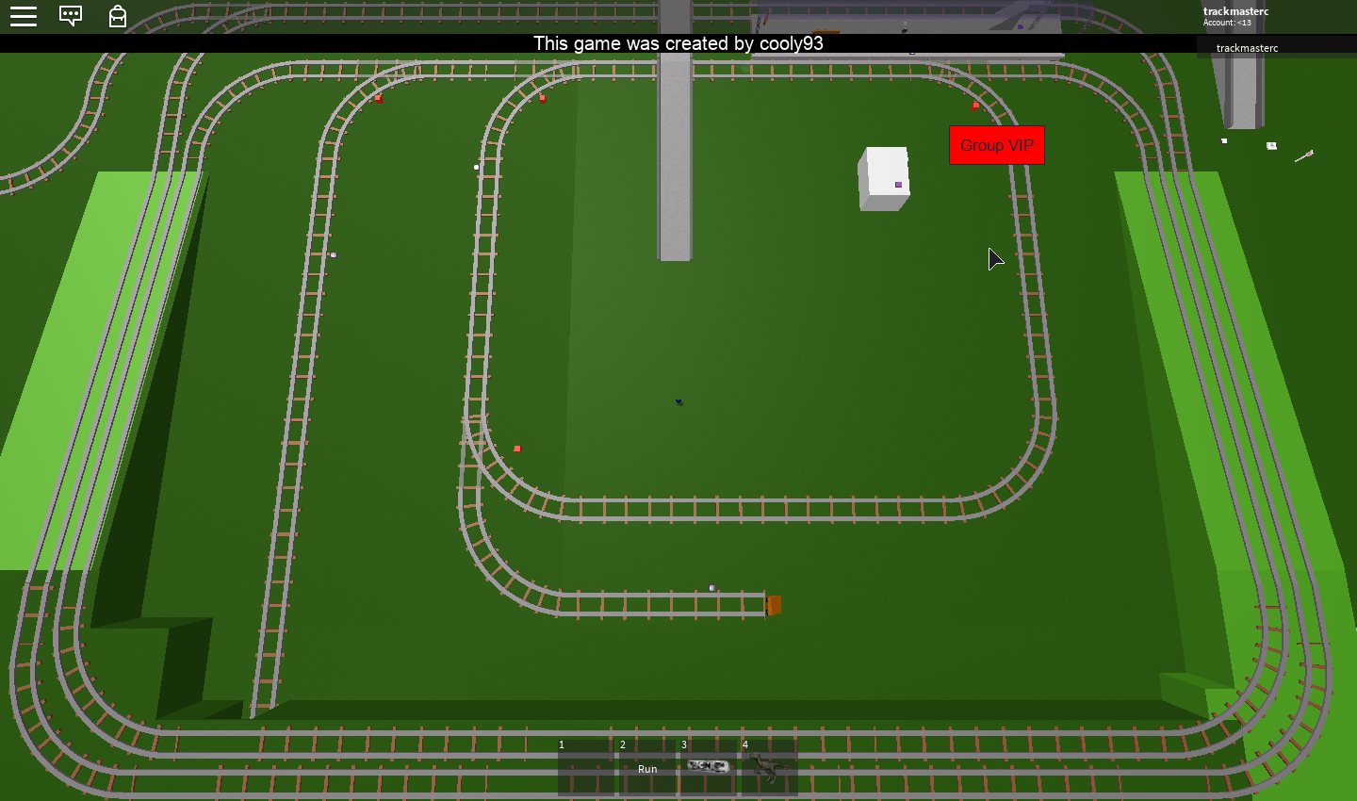
Task: Toggle chat visibility with the speech icon
Action: coord(71,16)
